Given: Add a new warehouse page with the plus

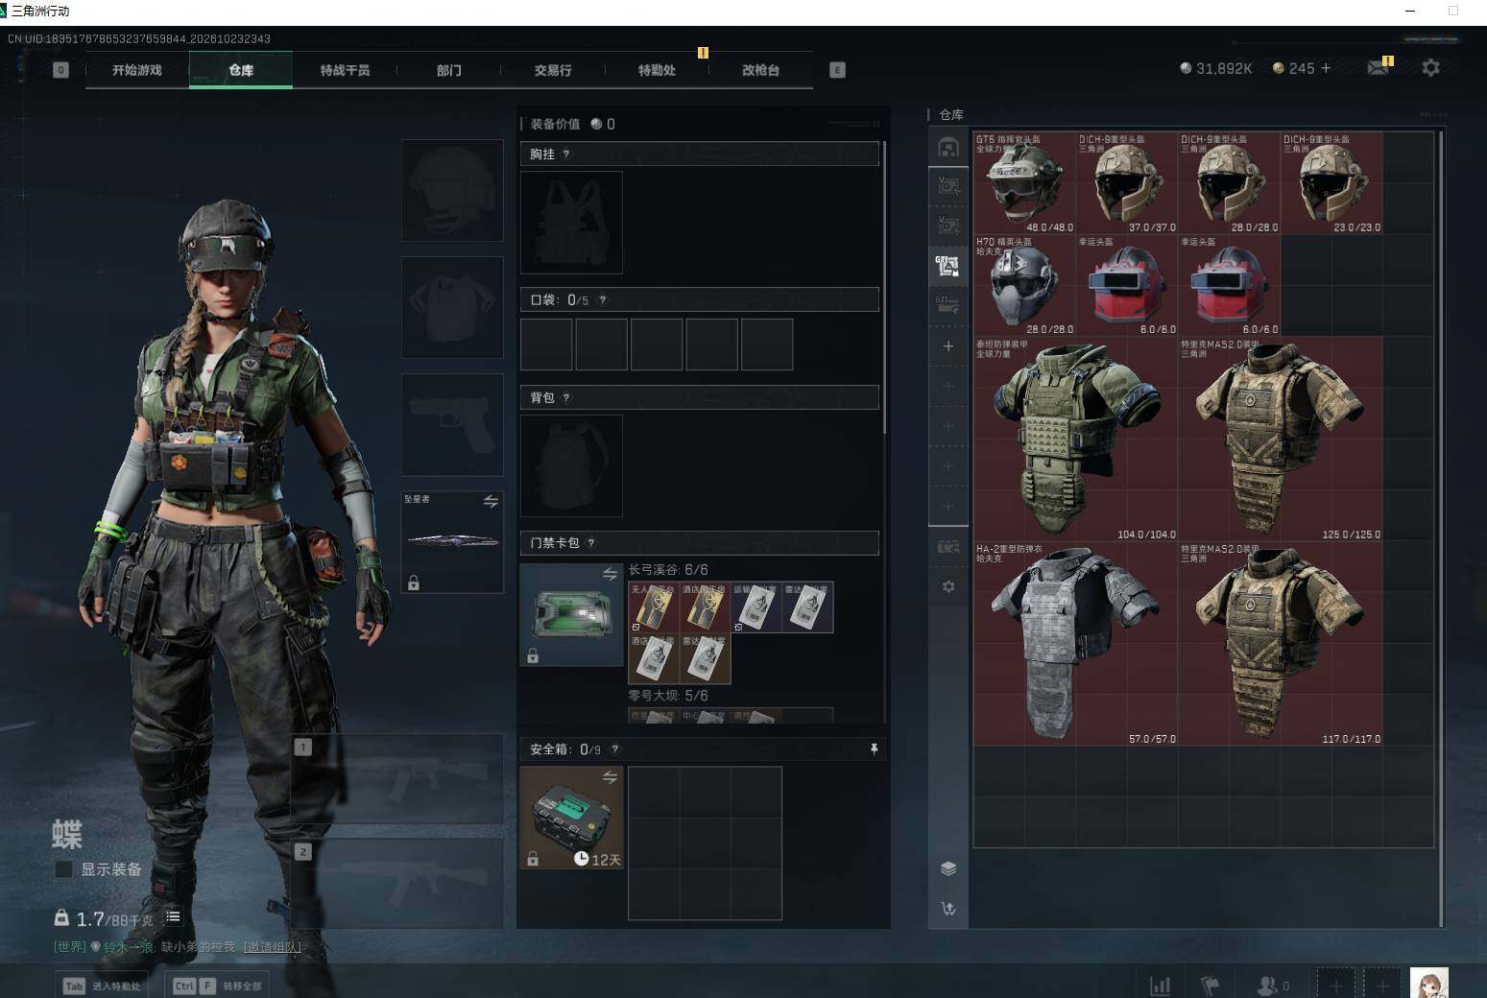Looking at the screenshot, I should [948, 345].
